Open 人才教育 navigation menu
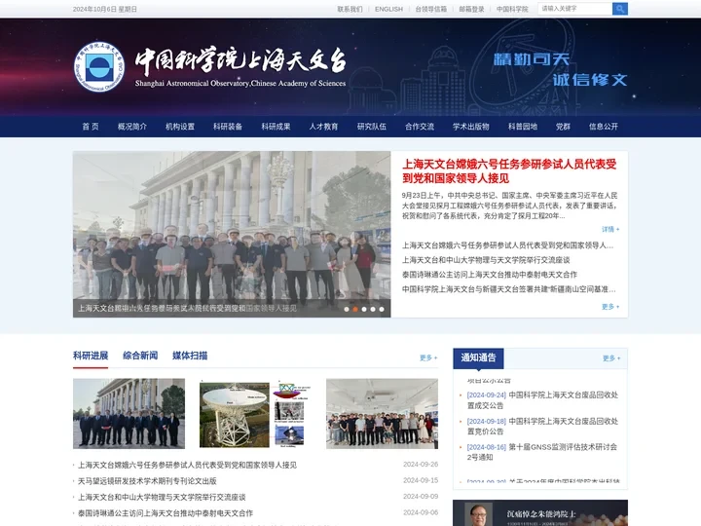 point(323,127)
